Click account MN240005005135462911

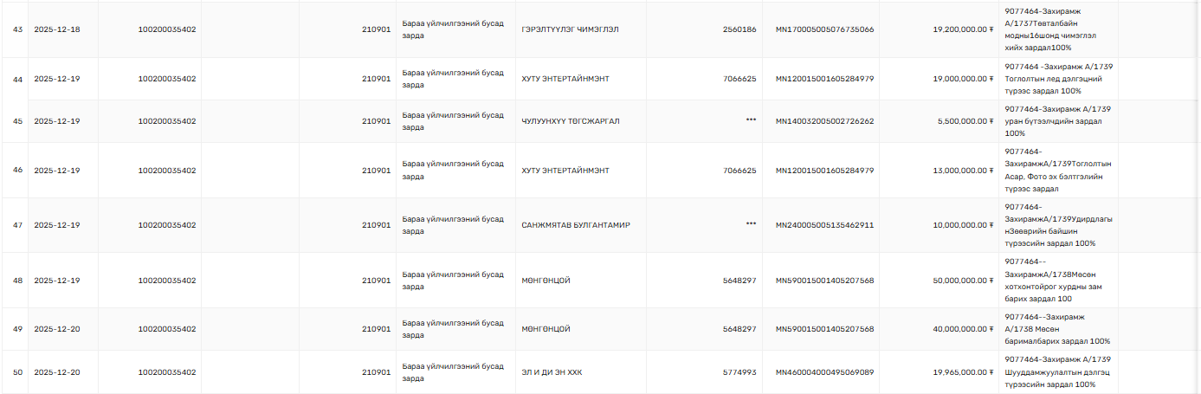(824, 225)
